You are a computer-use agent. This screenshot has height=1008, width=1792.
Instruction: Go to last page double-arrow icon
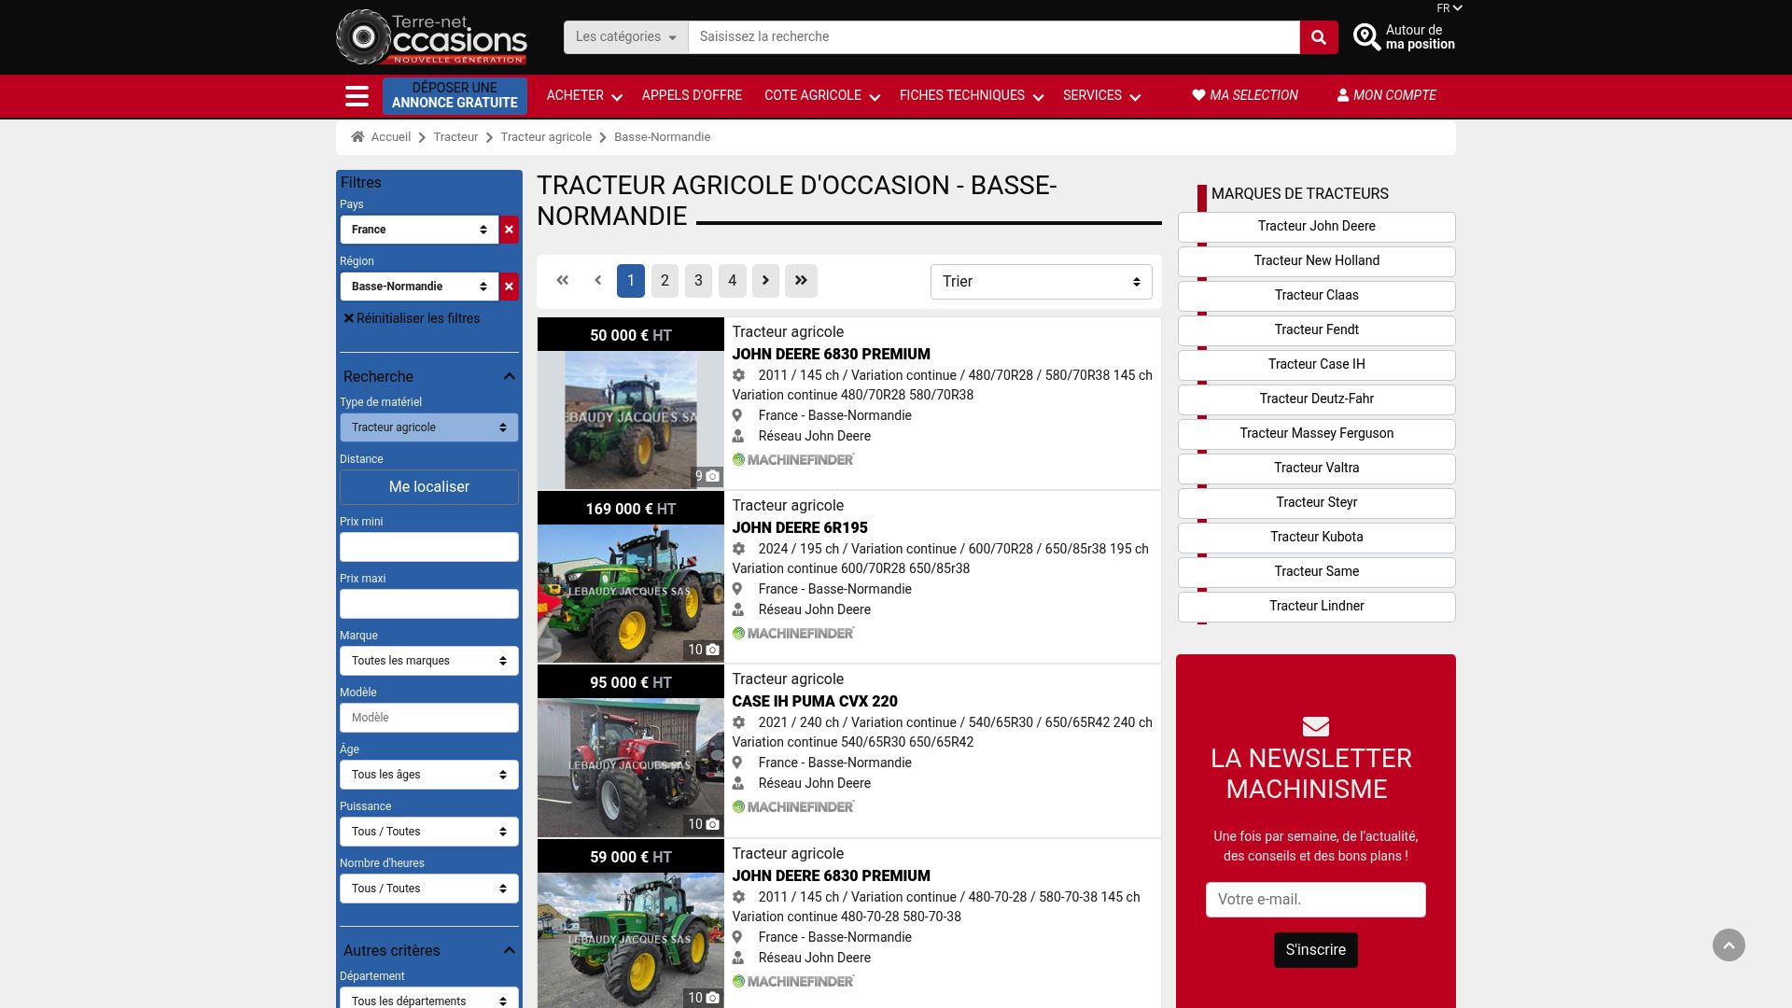[x=801, y=281]
